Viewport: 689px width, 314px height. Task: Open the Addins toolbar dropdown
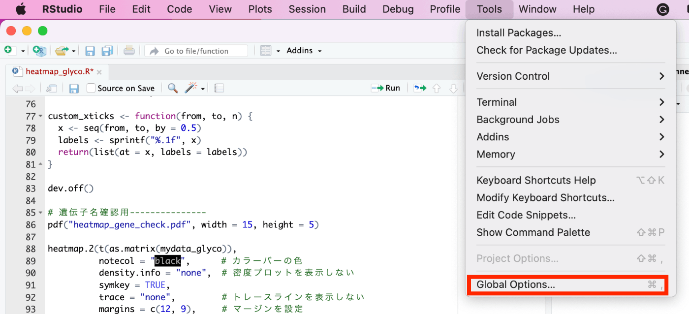[304, 51]
